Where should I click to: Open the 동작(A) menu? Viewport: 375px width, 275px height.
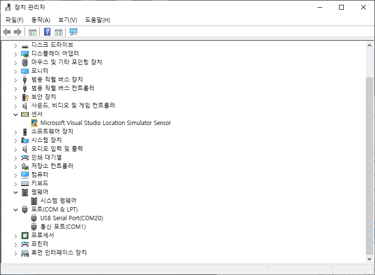pos(41,20)
